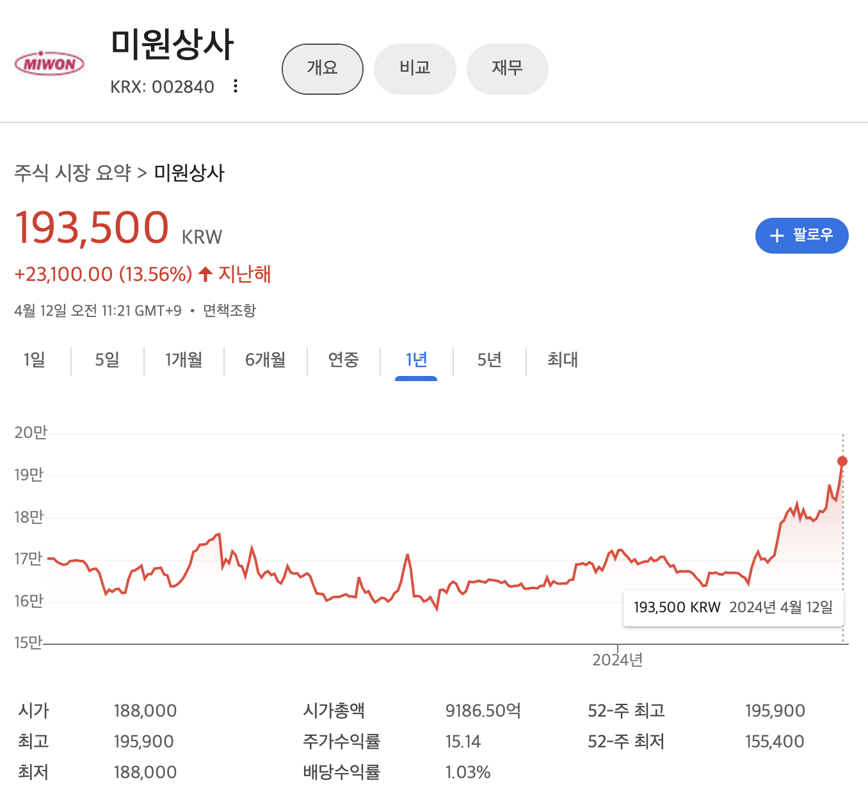The width and height of the screenshot is (868, 798).
Task: Open the three-dot menu beside KRX: 002840
Action: click(236, 86)
